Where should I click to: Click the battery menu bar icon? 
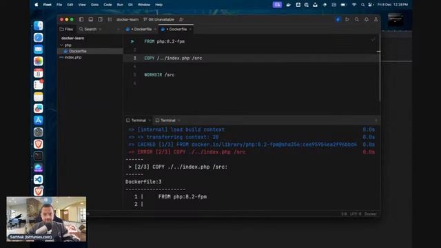pos(344,5)
